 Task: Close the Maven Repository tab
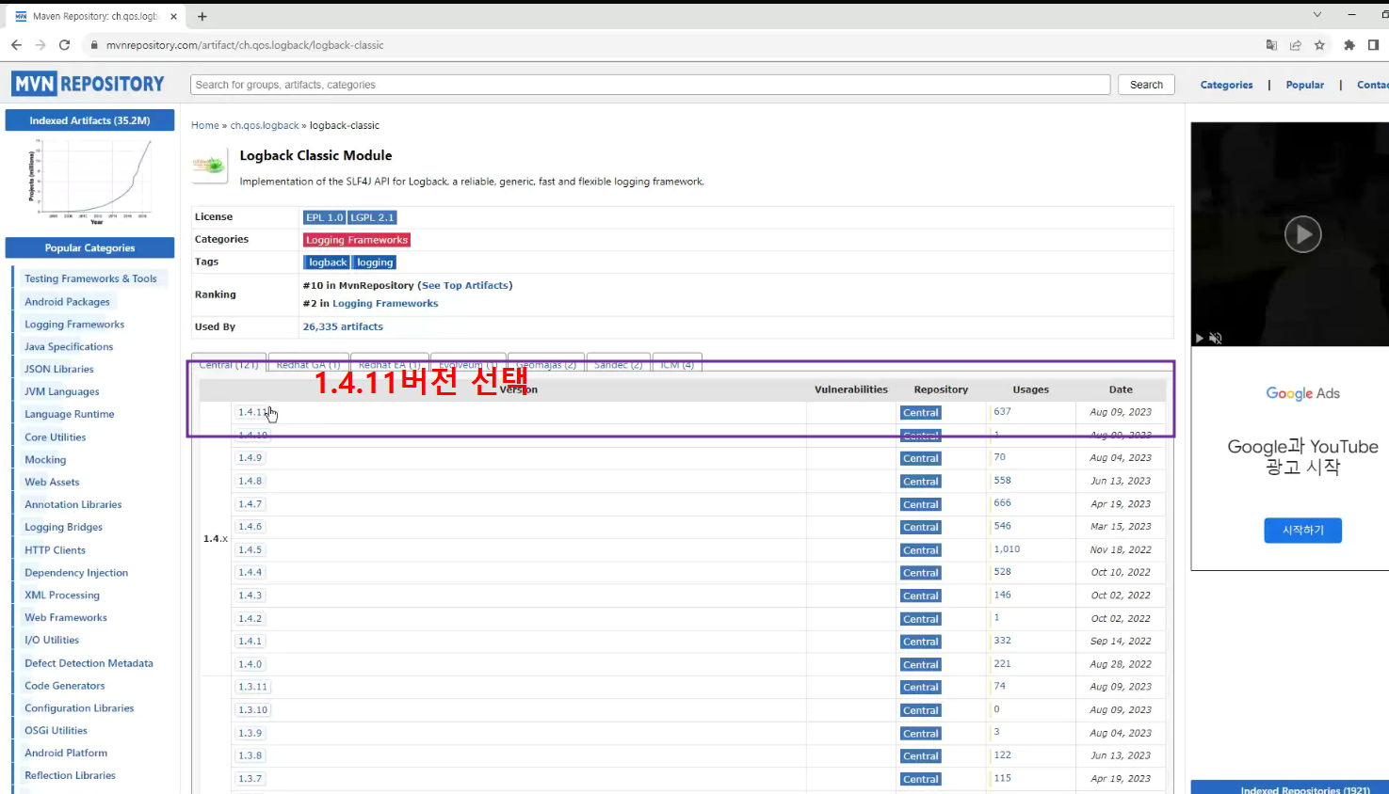(173, 16)
